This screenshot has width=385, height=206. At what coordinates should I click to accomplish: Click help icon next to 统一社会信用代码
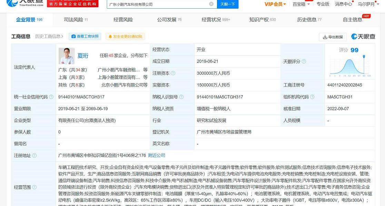pyautogui.click(x=51, y=97)
